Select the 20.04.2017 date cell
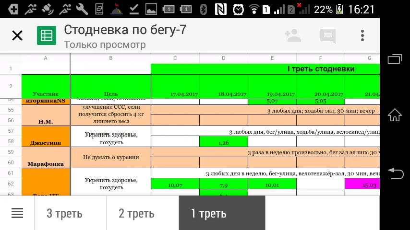Viewport: 410px width, 230px height. (x=321, y=86)
